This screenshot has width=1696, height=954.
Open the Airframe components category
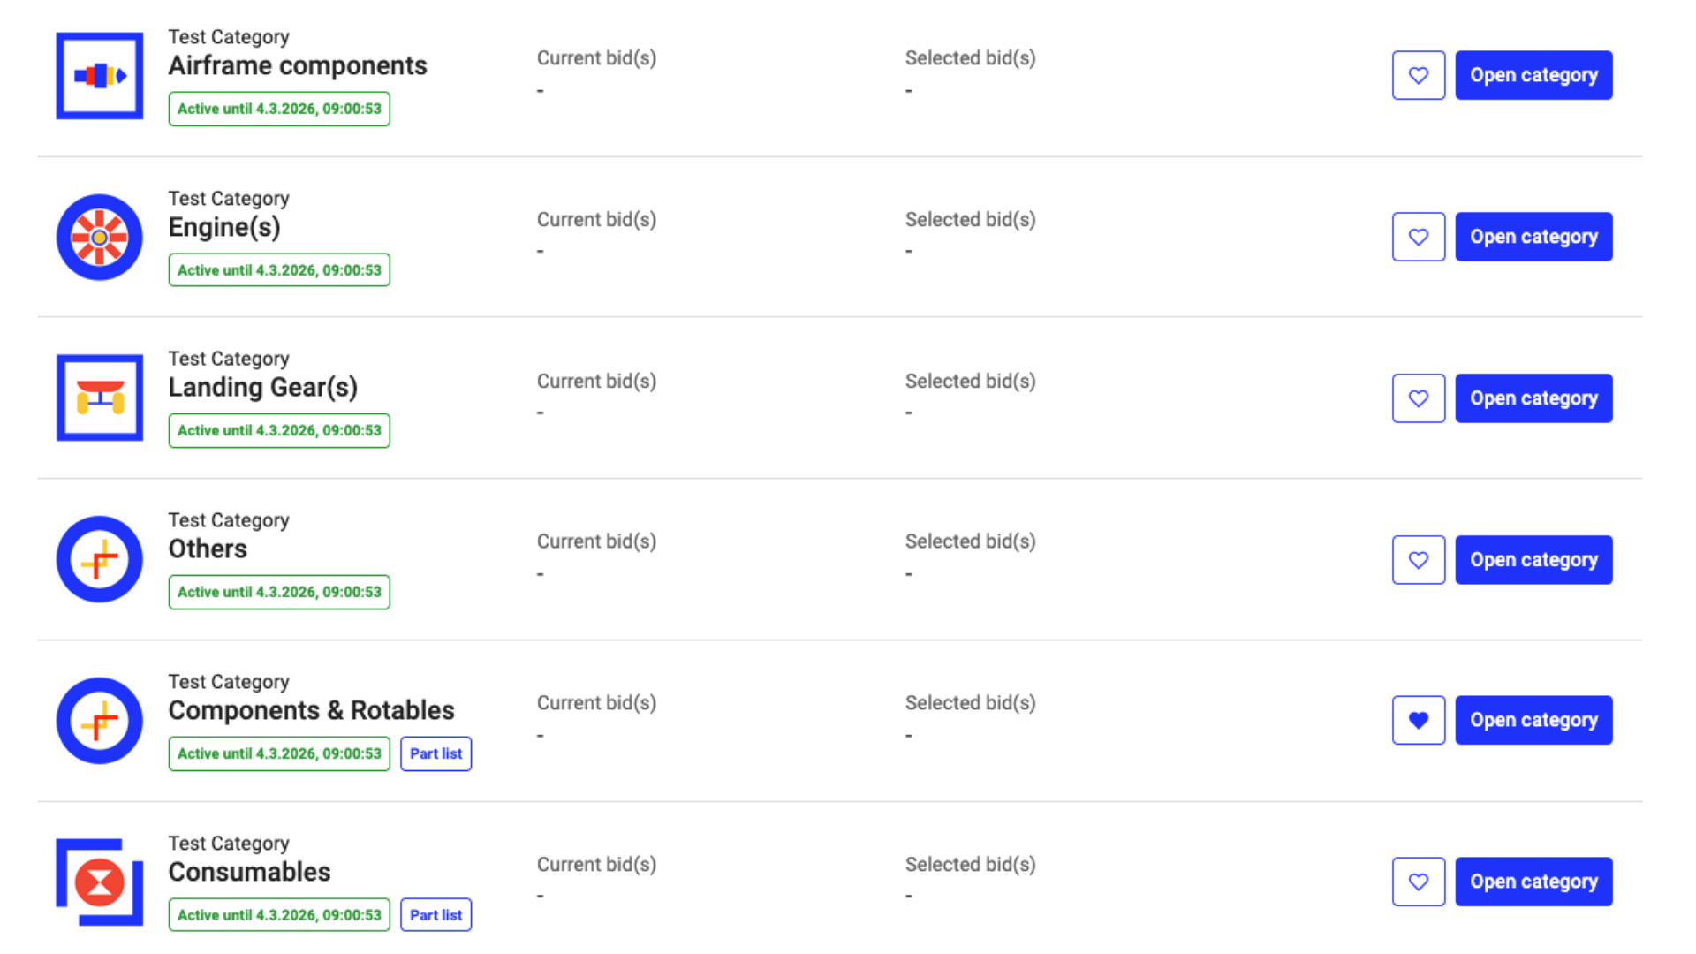[x=1533, y=75]
